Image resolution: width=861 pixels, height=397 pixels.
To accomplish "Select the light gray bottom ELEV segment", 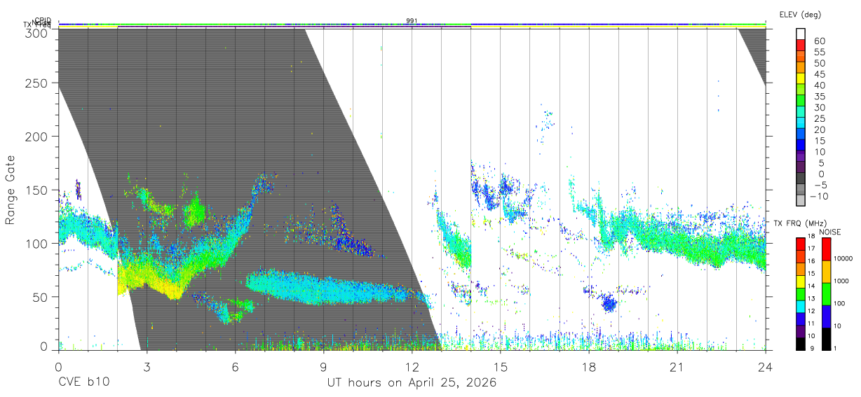I will click(x=802, y=201).
